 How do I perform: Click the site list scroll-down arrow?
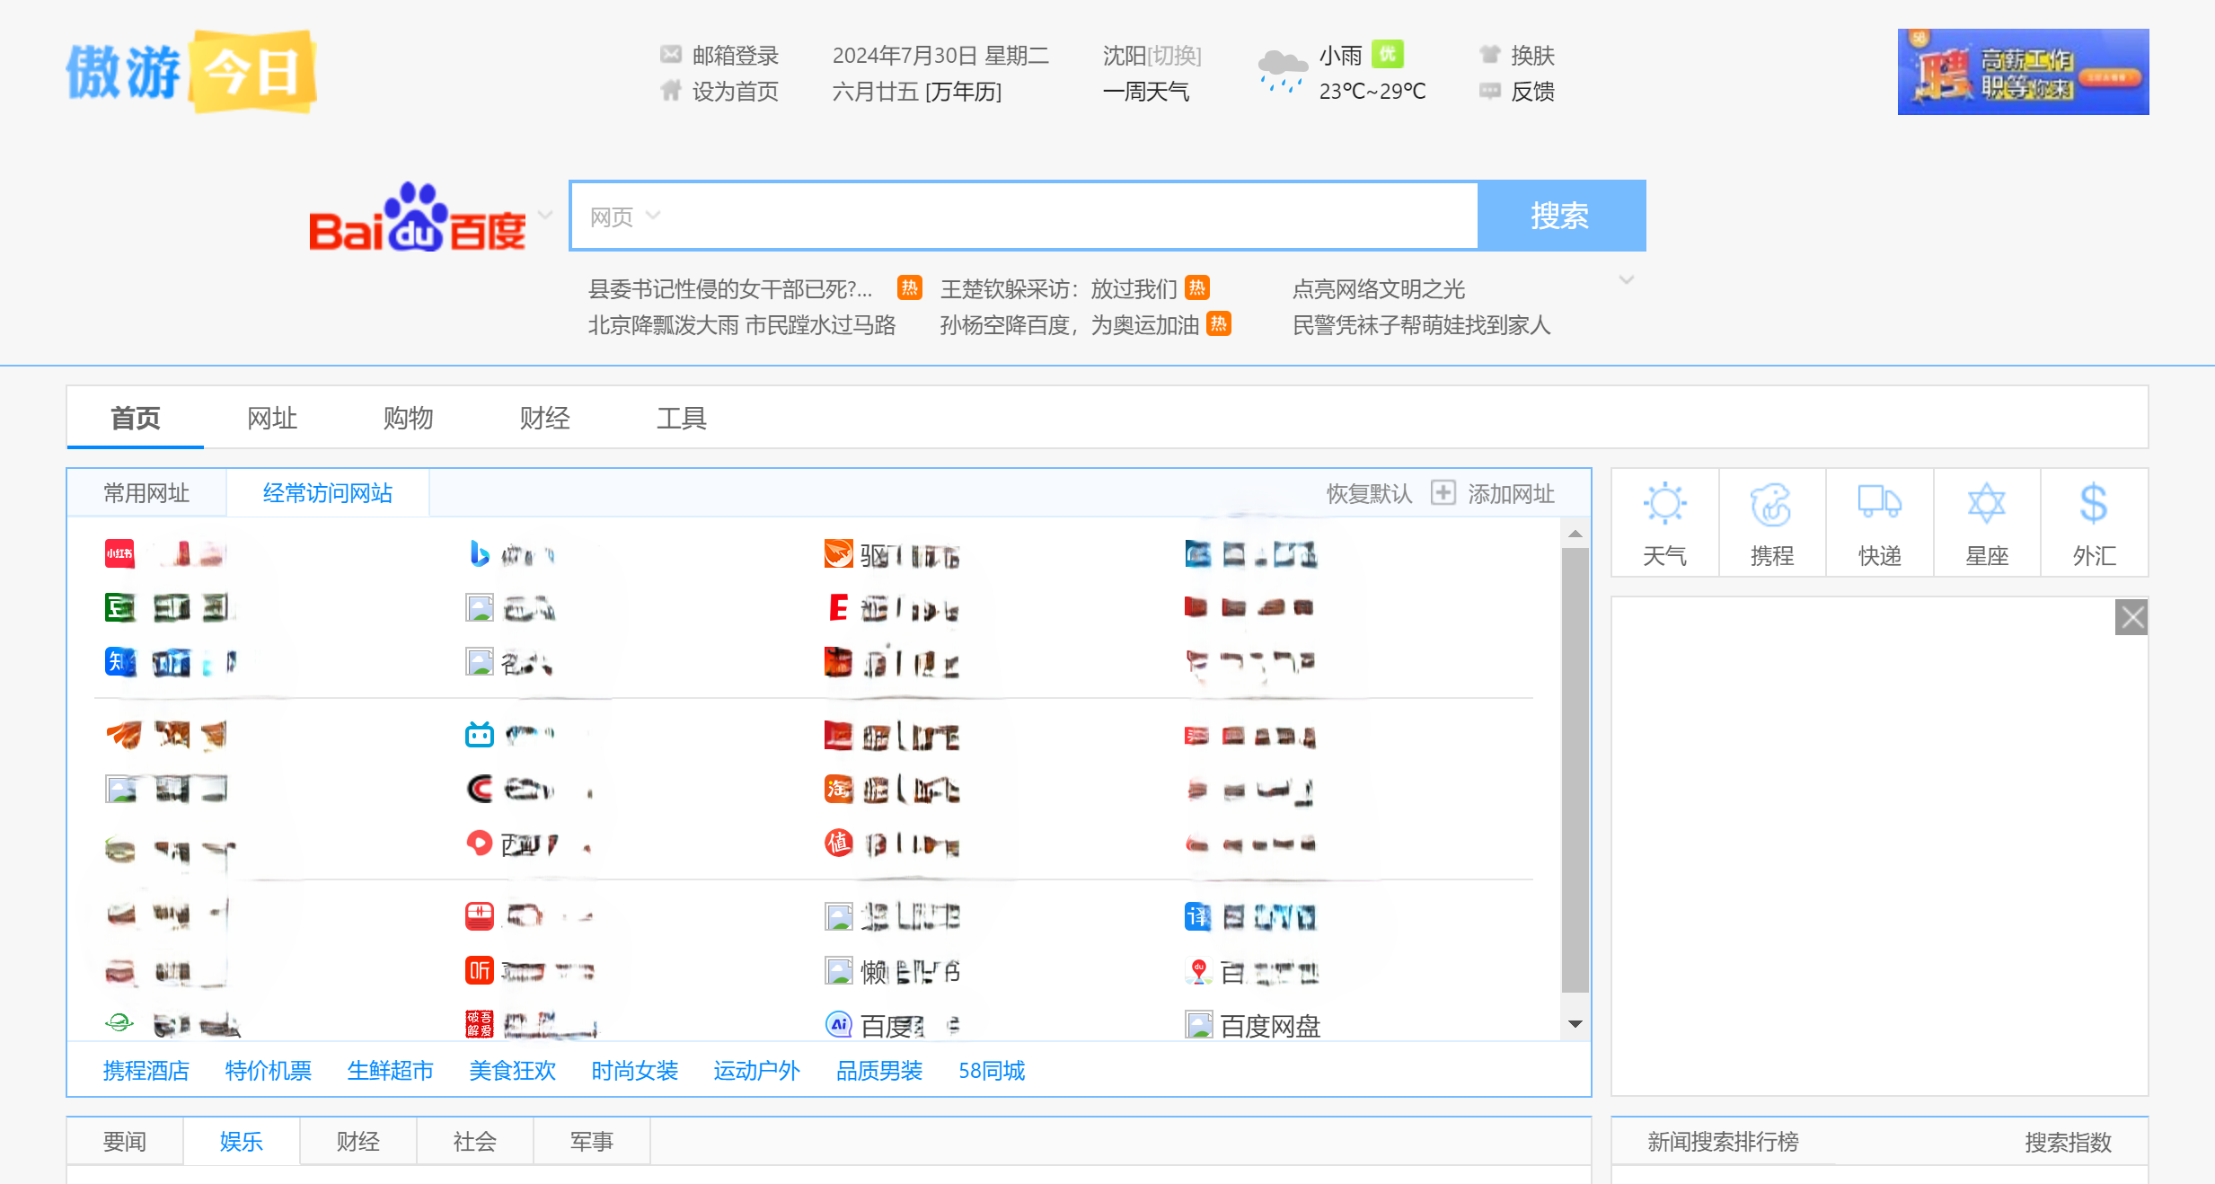[x=1575, y=1024]
